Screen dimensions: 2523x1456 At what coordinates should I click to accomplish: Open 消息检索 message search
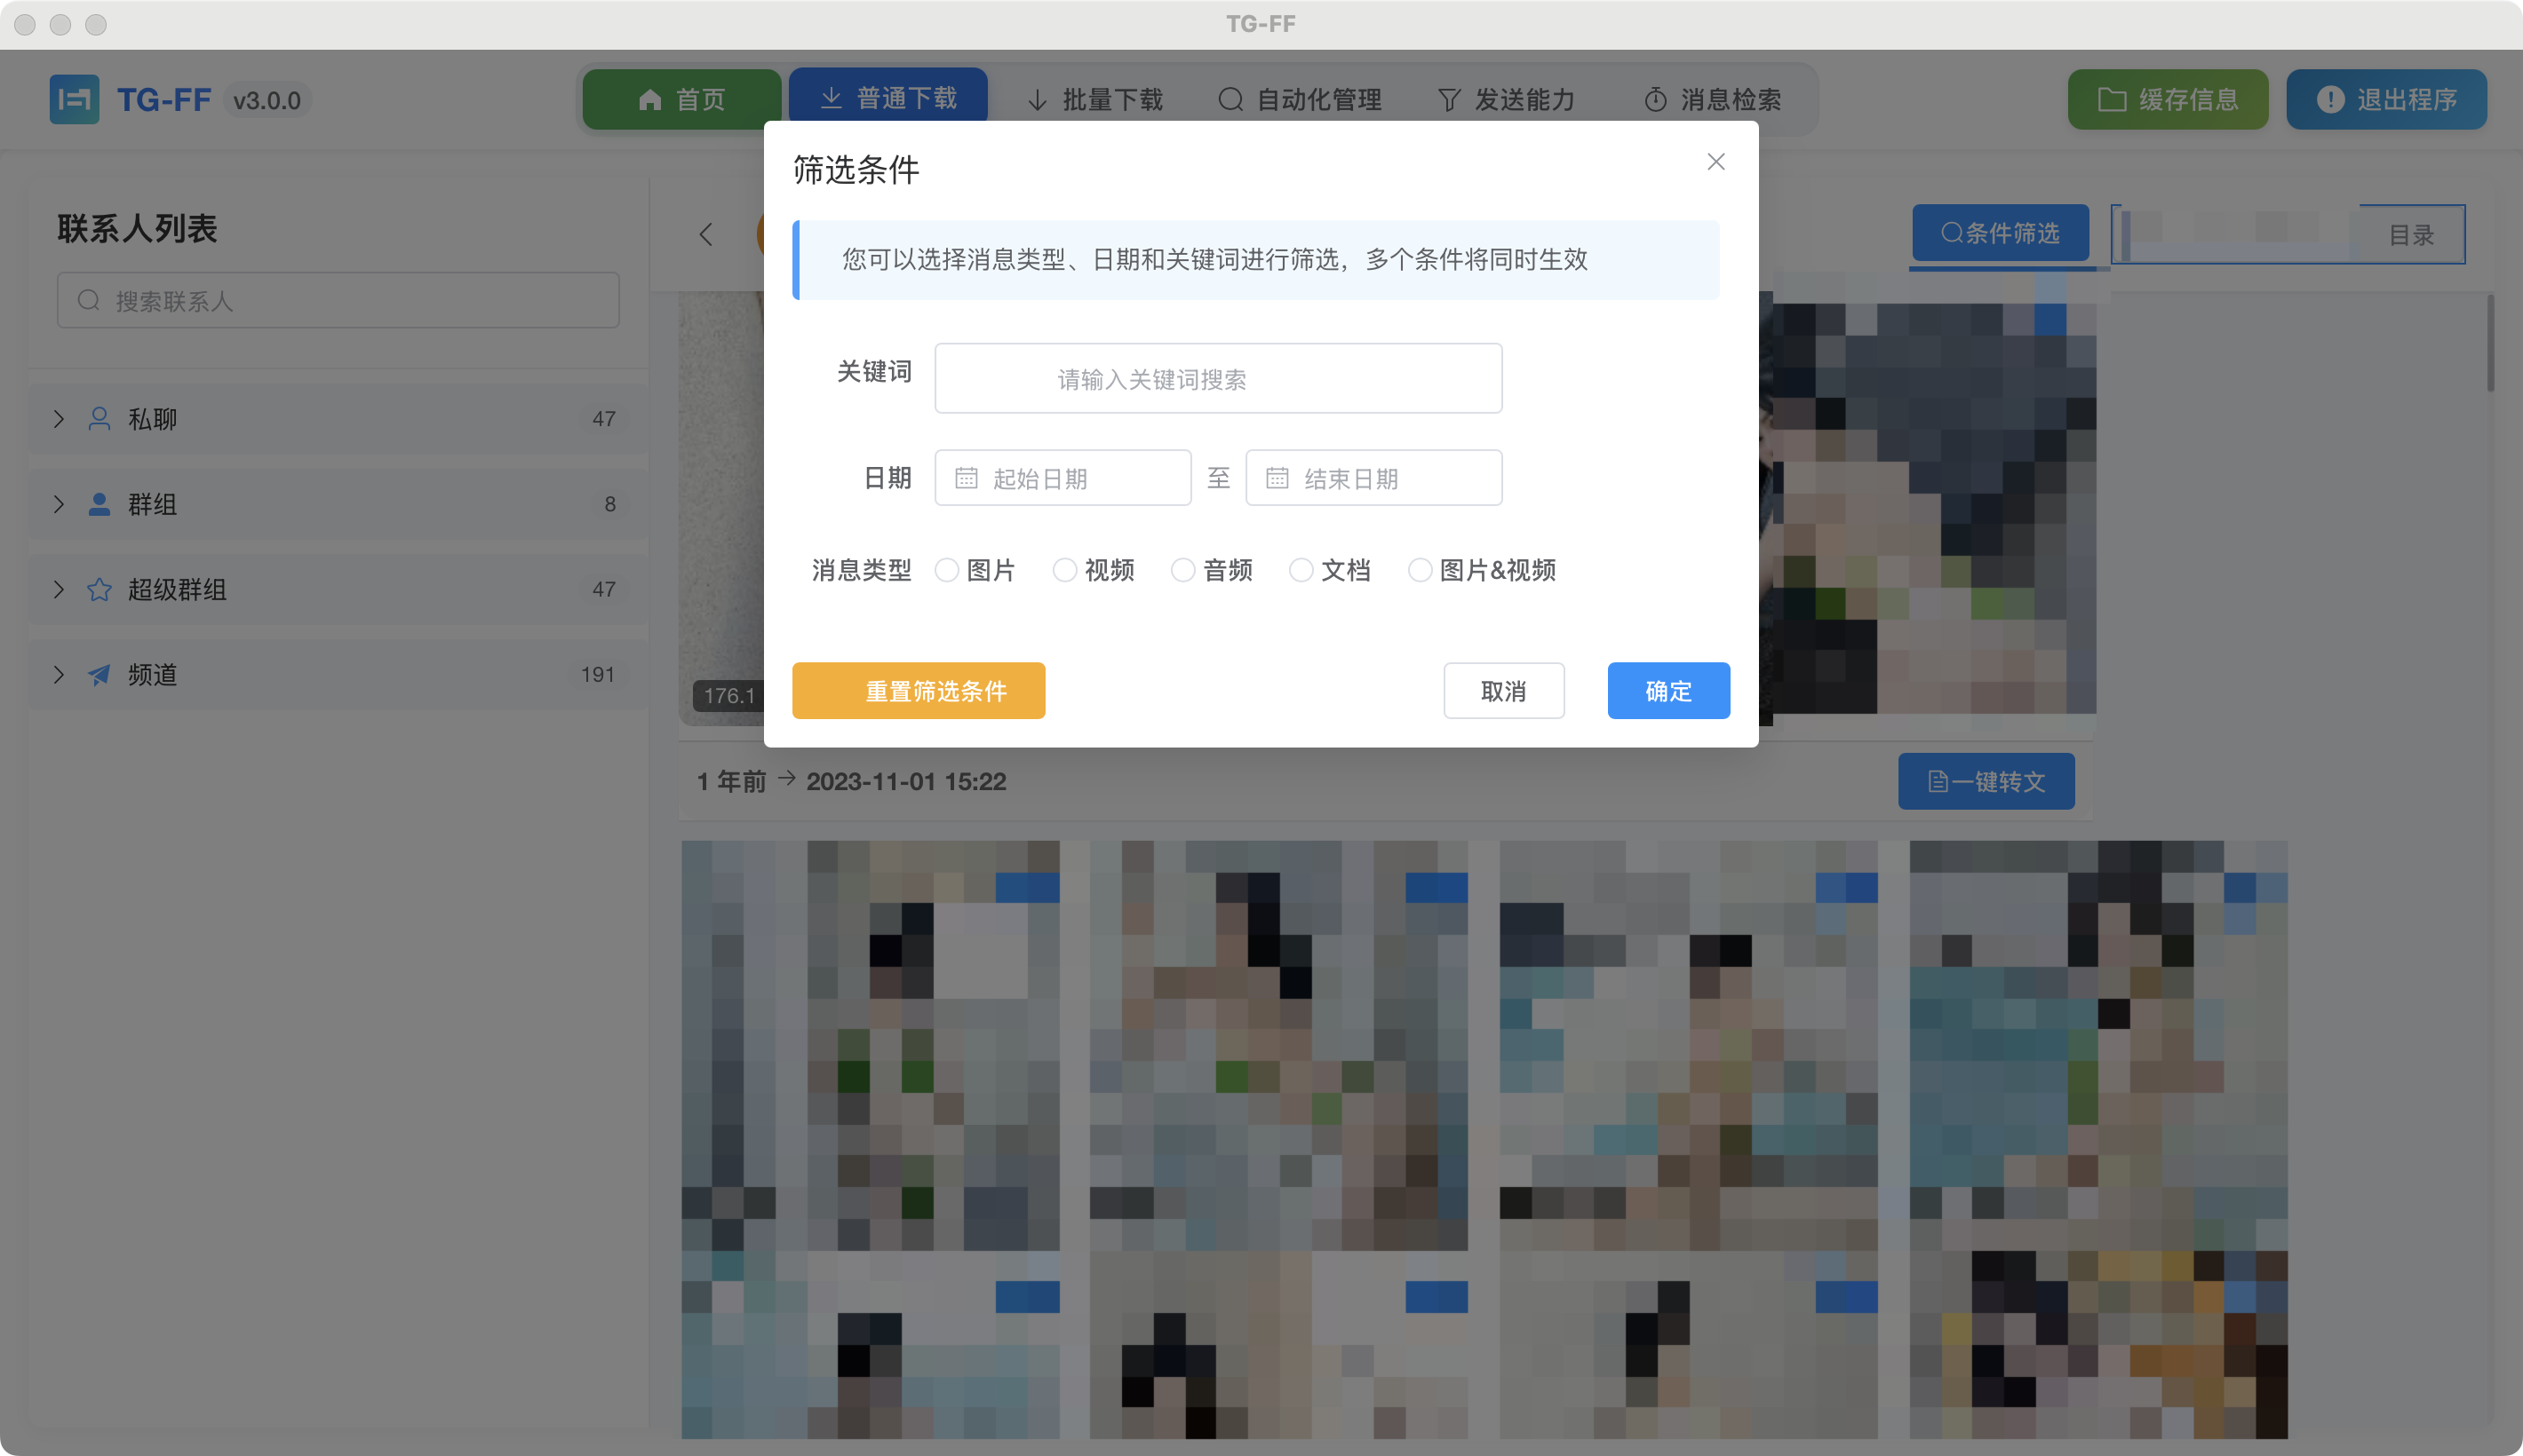(1713, 99)
